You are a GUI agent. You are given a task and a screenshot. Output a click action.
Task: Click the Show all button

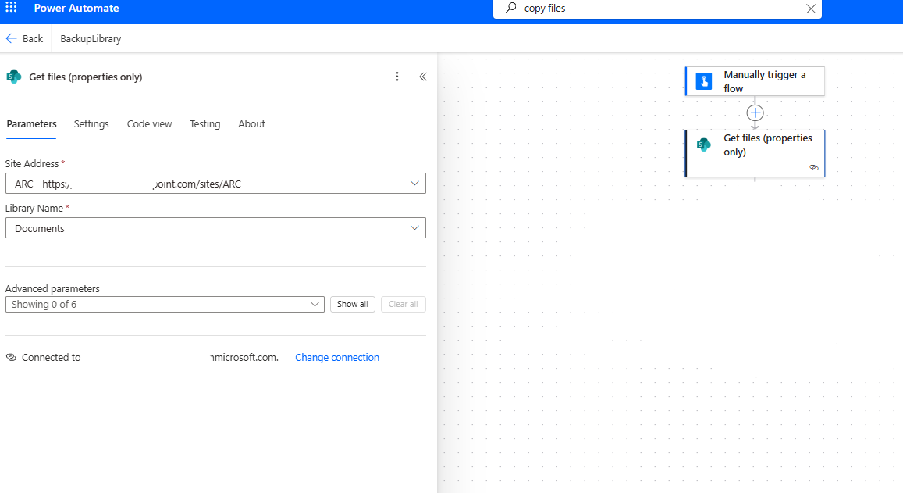(x=353, y=304)
